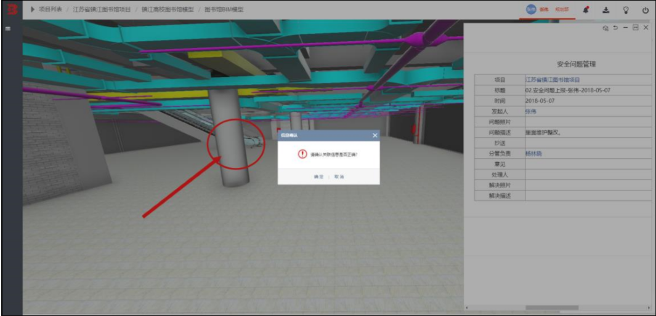The image size is (656, 316).
Task: Navigate to 镇江高校图书馆模型 breadcrumb
Action: (x=168, y=9)
